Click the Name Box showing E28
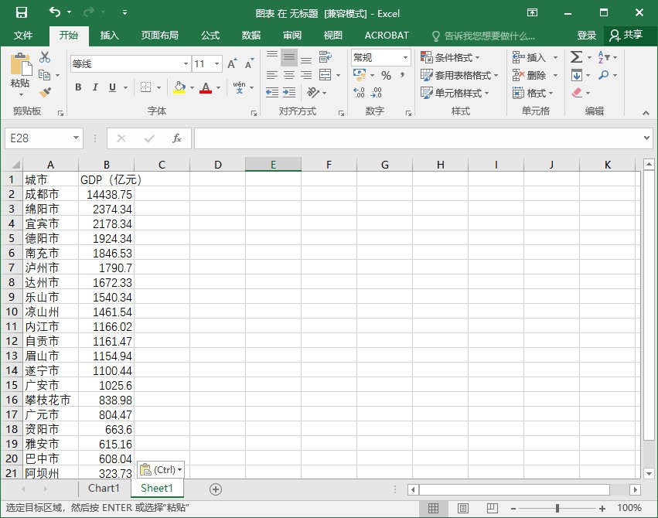658x518 pixels. pyautogui.click(x=39, y=138)
